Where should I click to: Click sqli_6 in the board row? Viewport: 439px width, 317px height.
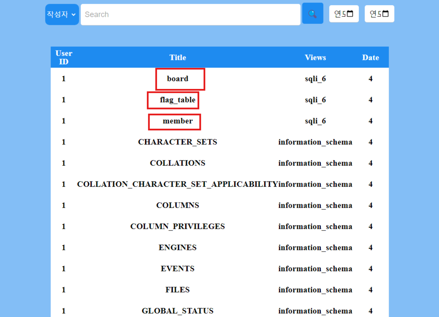(x=315, y=79)
